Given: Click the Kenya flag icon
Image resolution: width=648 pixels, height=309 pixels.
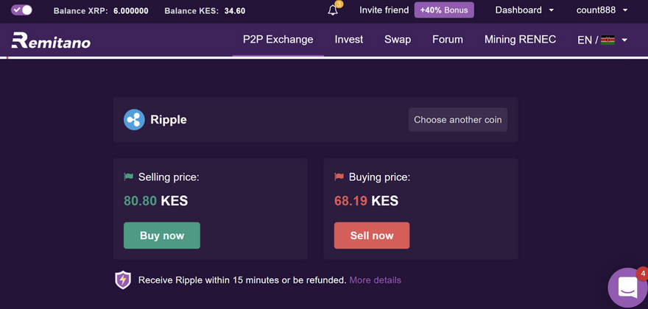Looking at the screenshot, I should (608, 40).
